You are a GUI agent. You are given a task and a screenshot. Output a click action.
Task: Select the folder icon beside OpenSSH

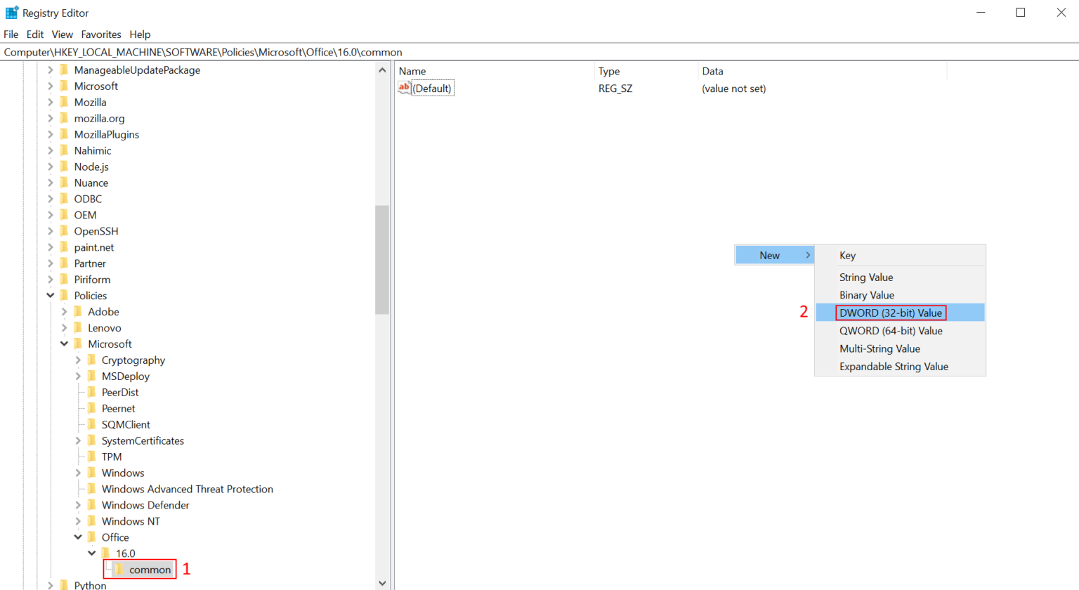pos(65,231)
